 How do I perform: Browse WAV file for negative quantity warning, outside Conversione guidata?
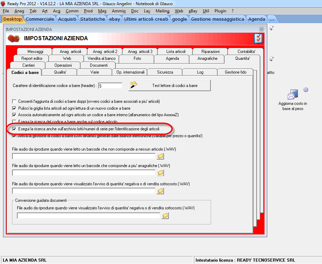pyautogui.click(x=160, y=191)
